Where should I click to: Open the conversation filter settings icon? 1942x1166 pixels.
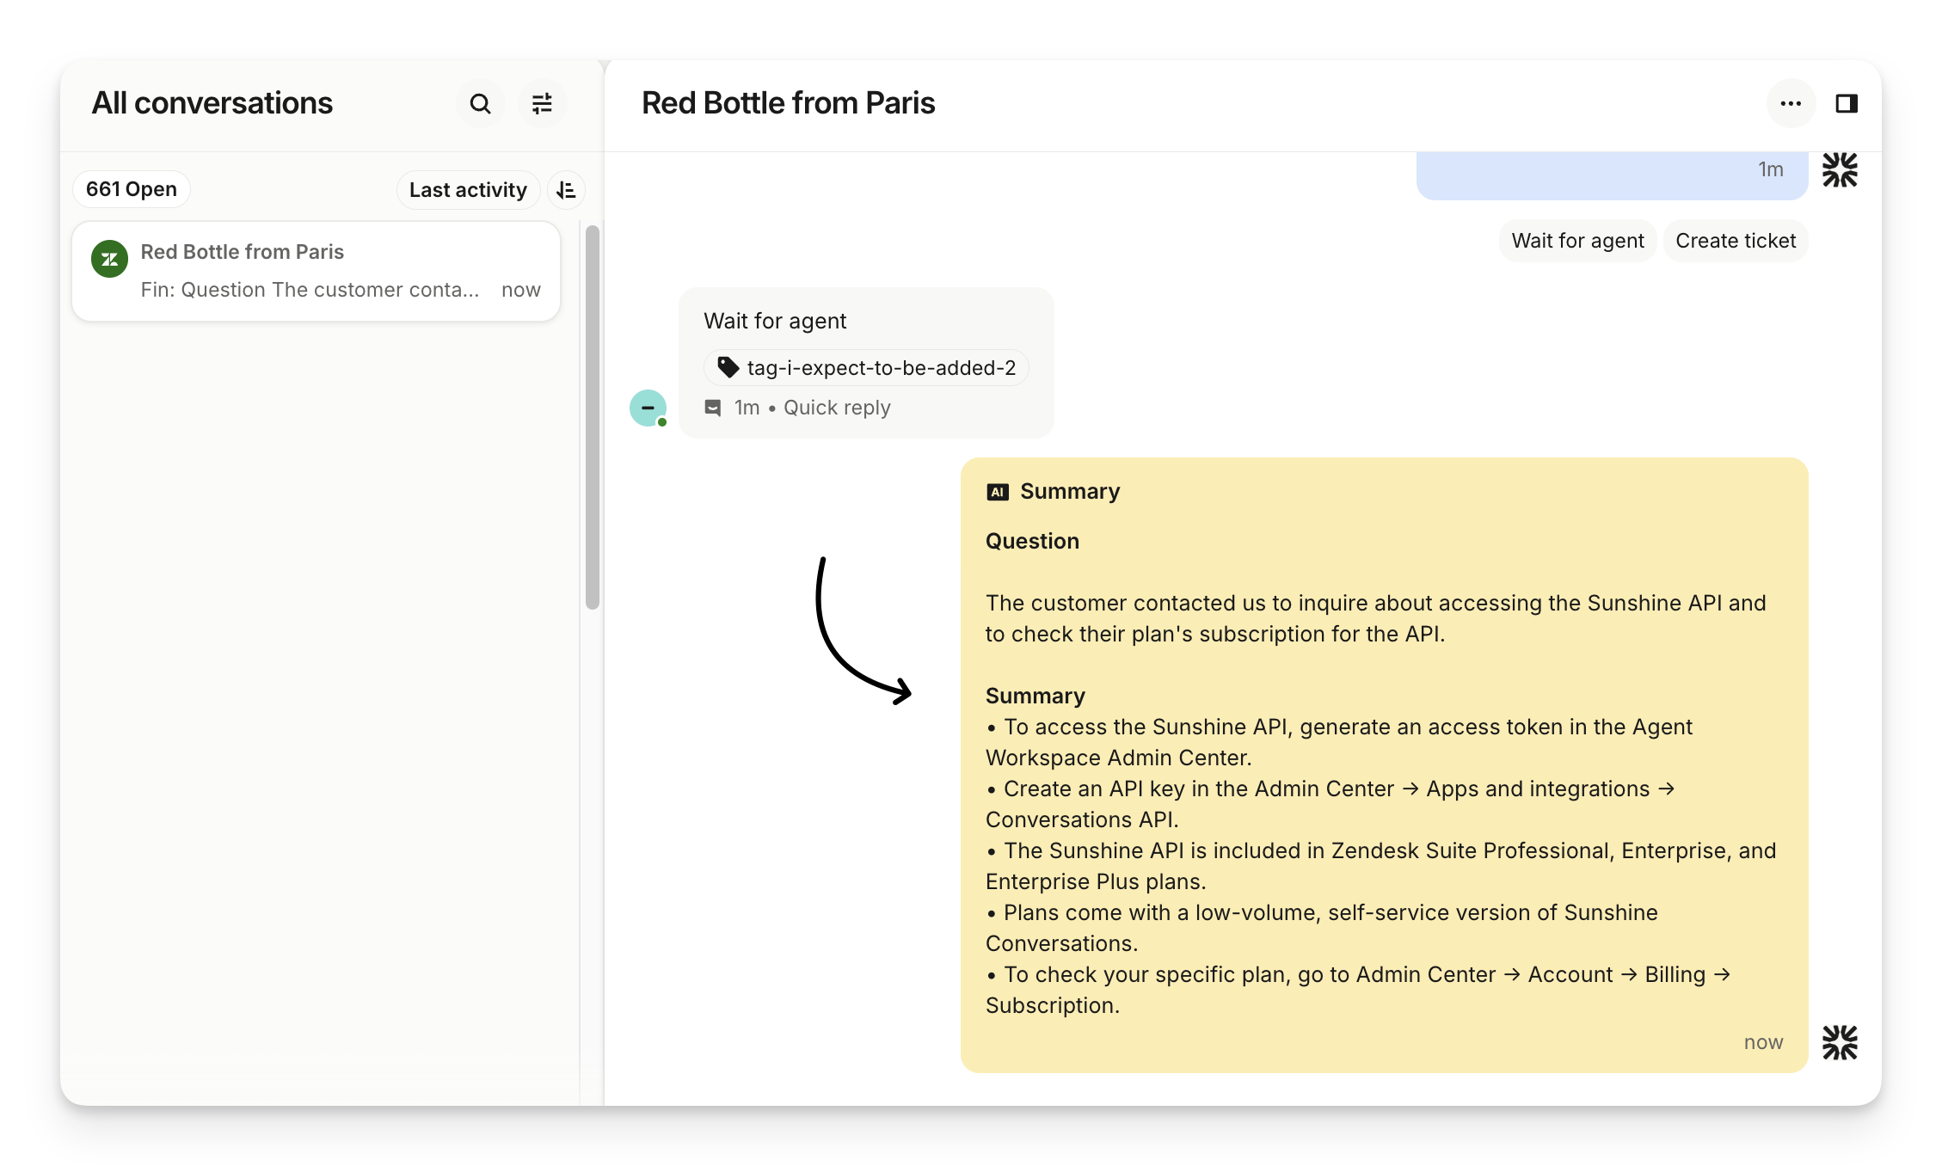542,104
